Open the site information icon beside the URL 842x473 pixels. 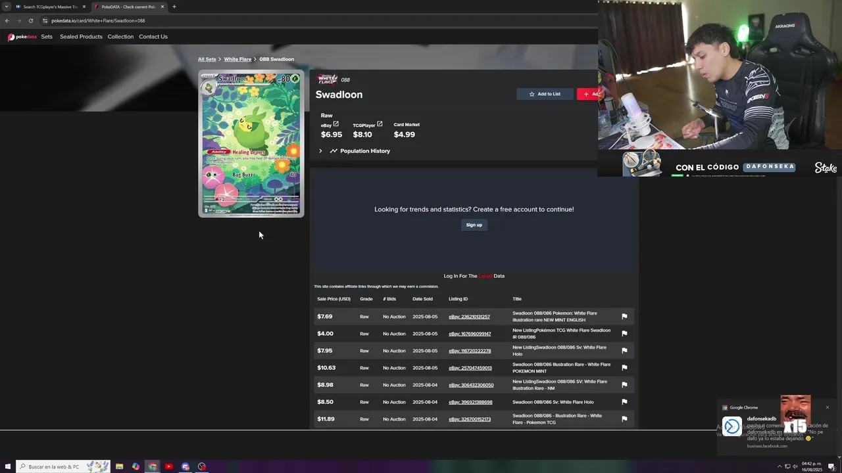(45, 20)
